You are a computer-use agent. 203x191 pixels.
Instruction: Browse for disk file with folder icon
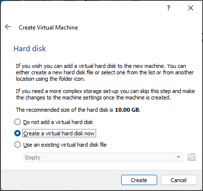(192, 157)
